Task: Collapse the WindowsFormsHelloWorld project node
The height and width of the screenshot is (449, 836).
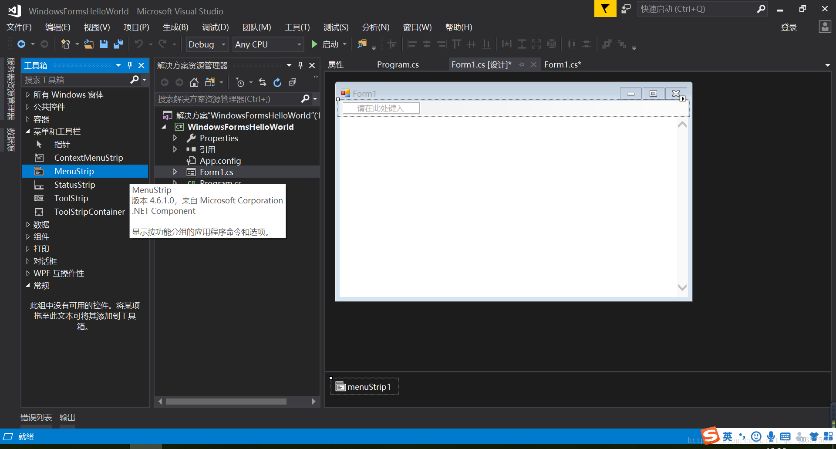Action: pyautogui.click(x=164, y=127)
